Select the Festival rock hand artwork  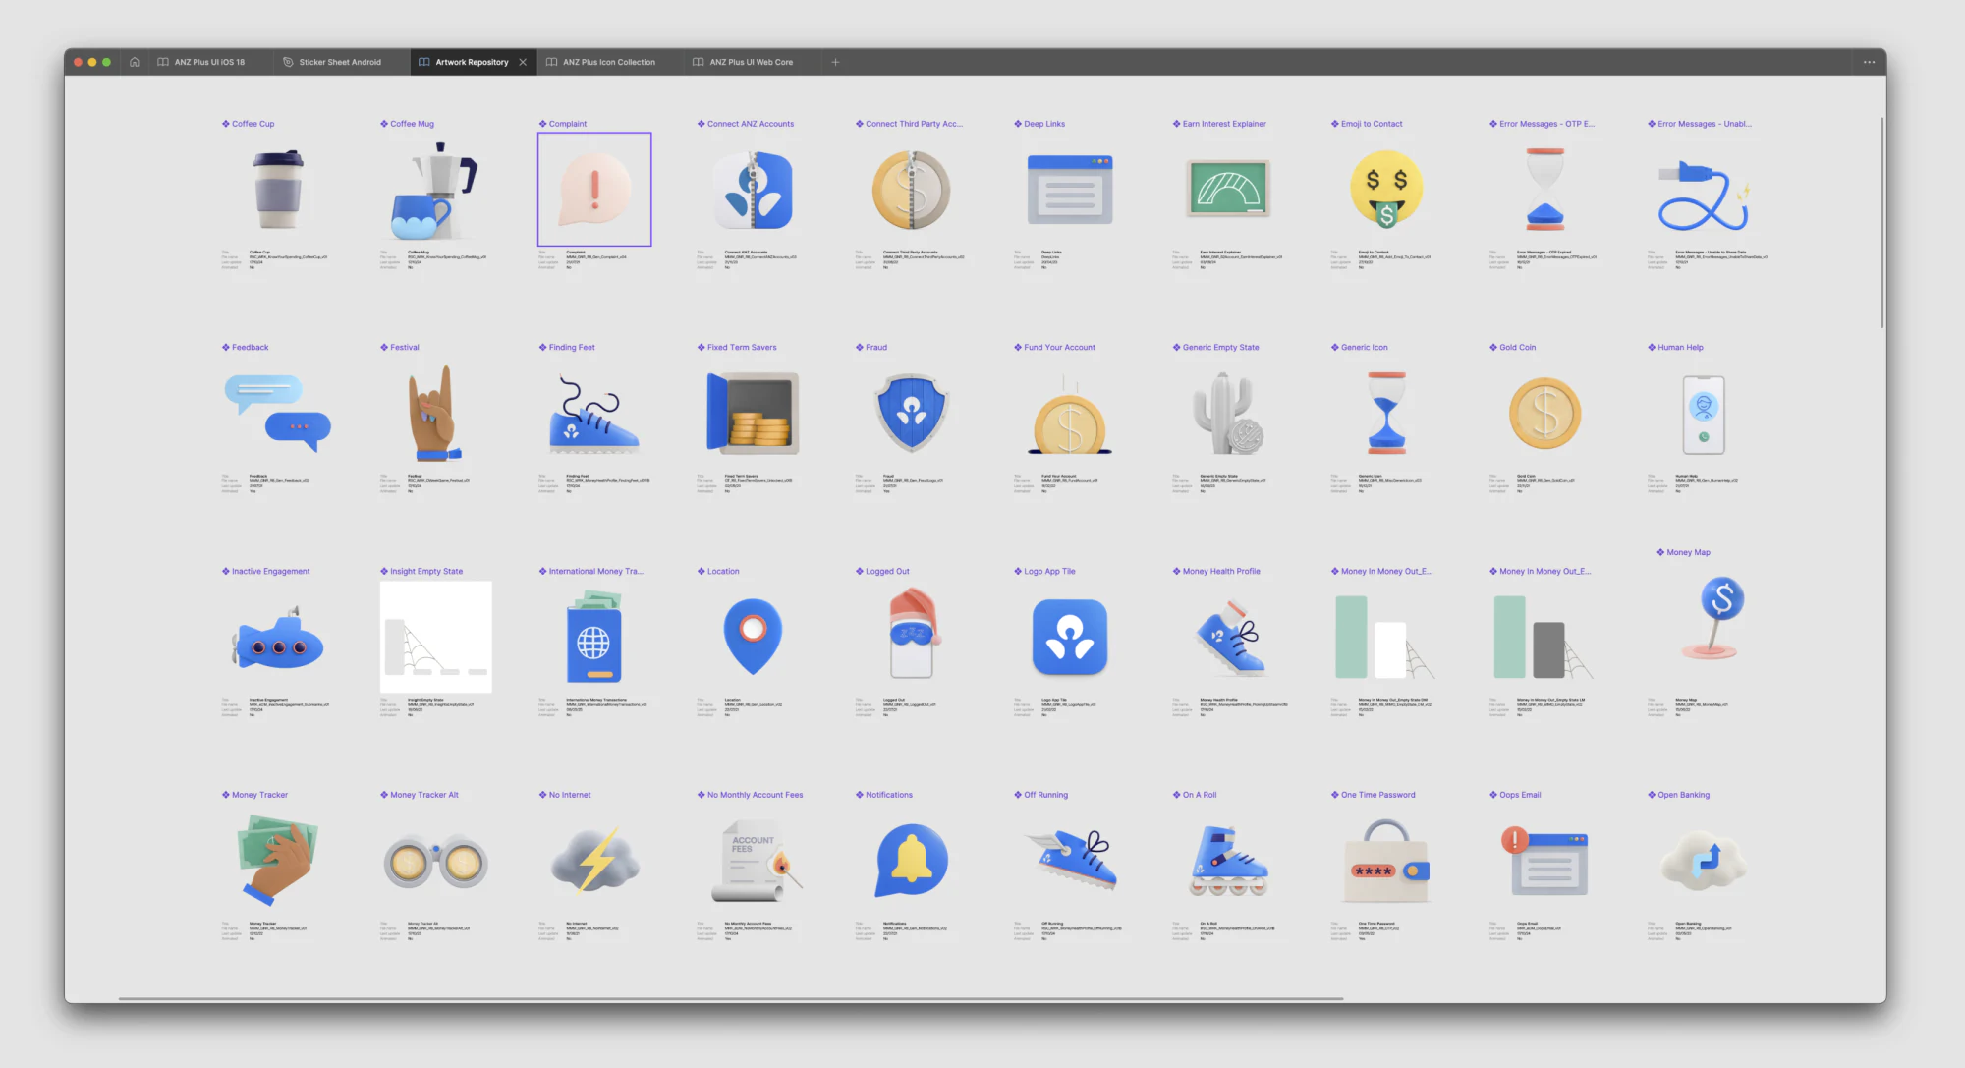[x=435, y=414]
